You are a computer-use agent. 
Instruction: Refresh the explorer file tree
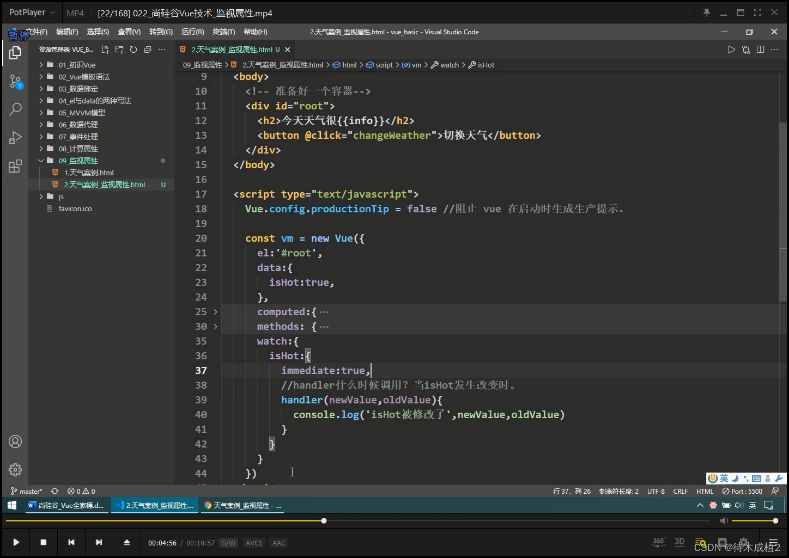pyautogui.click(x=133, y=50)
